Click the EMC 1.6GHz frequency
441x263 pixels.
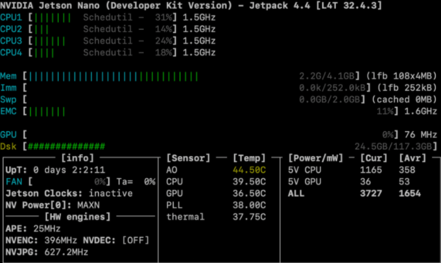pyautogui.click(x=420, y=112)
